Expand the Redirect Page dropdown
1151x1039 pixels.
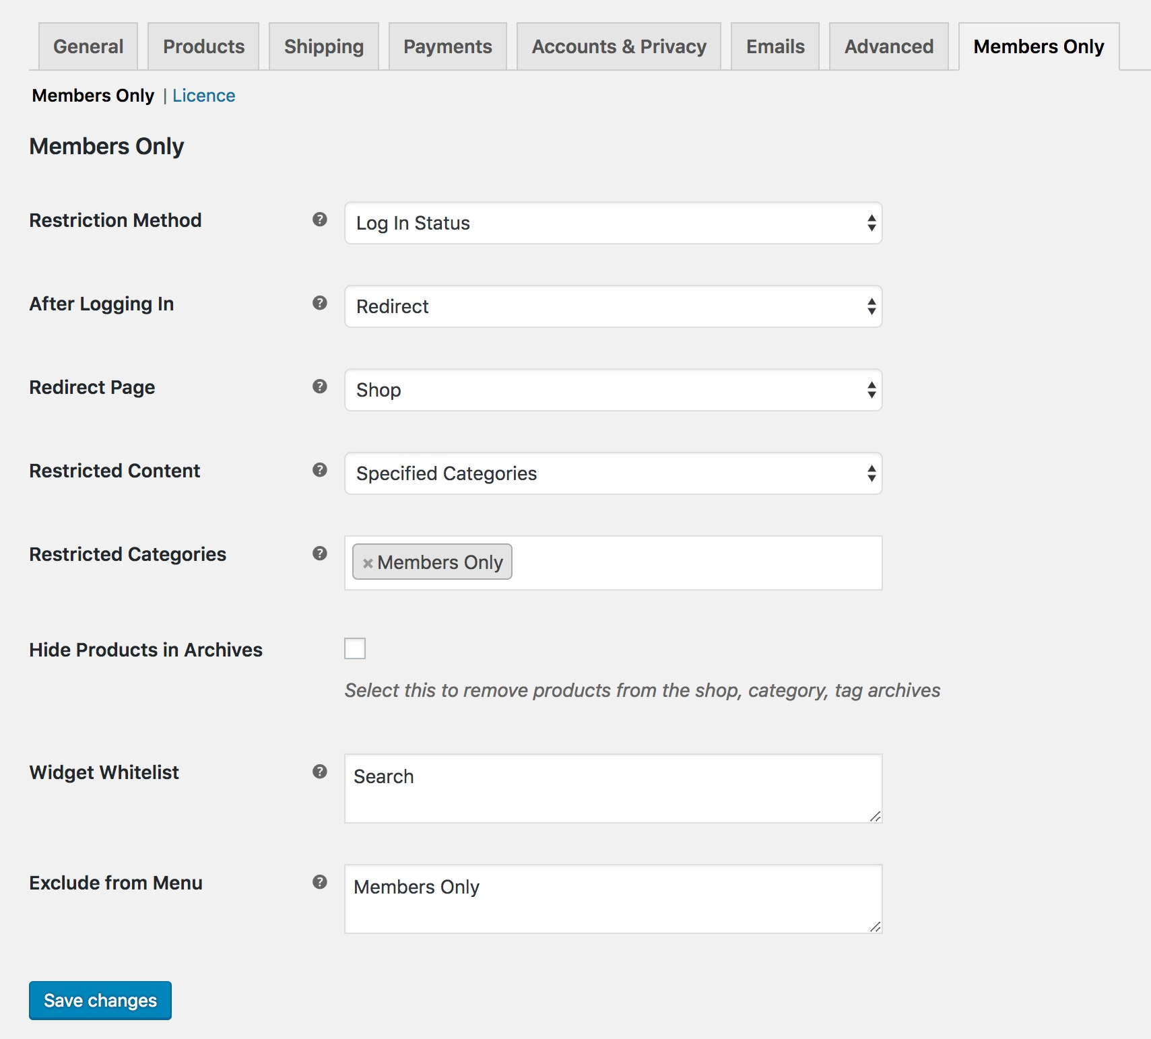[613, 390]
